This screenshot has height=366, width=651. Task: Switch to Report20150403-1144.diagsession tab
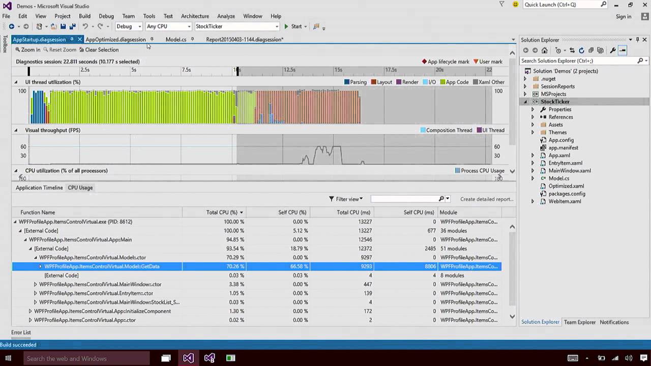pos(245,39)
